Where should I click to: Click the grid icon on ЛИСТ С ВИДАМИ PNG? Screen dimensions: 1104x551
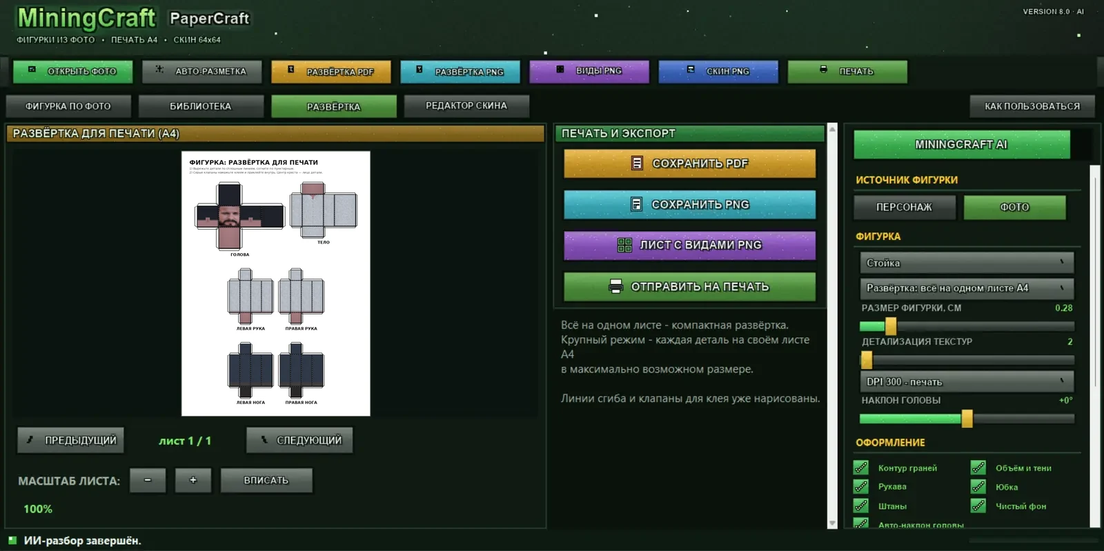coord(624,245)
